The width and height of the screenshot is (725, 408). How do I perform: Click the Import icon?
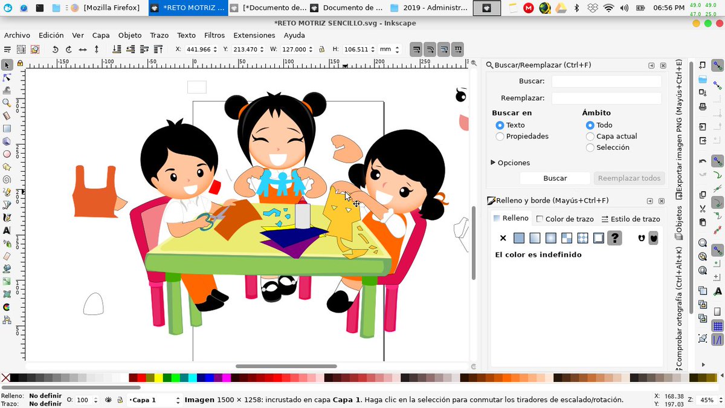(703, 126)
